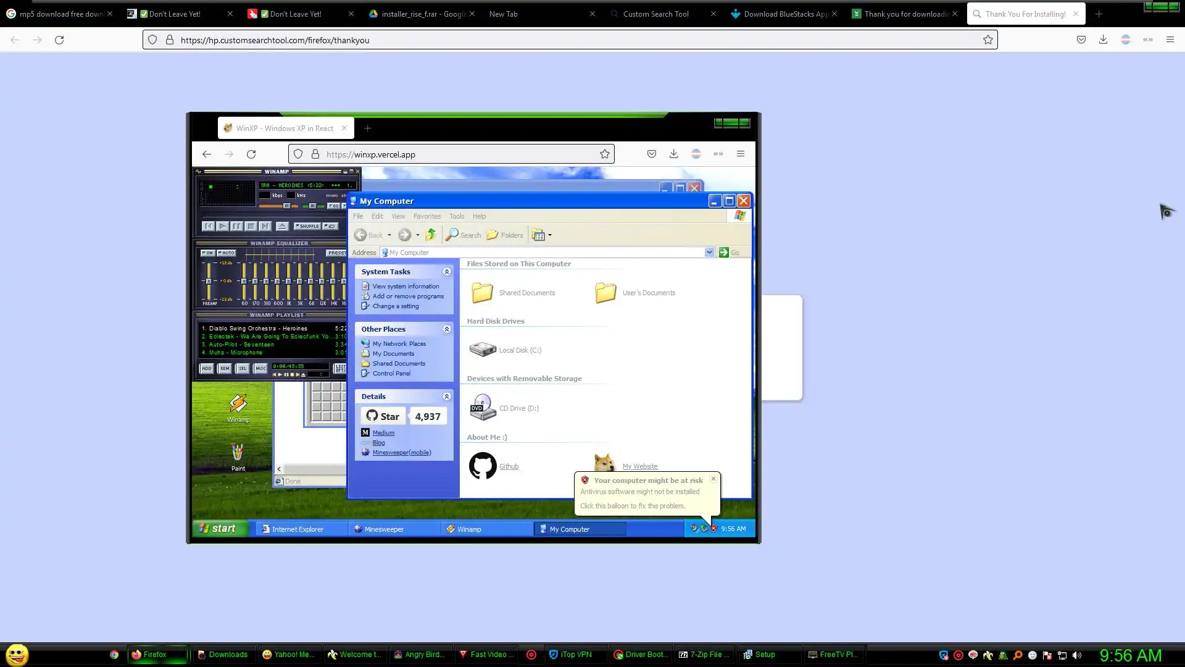The height and width of the screenshot is (667, 1185).
Task: Toggle the equalizer ON switch
Action: (207, 253)
